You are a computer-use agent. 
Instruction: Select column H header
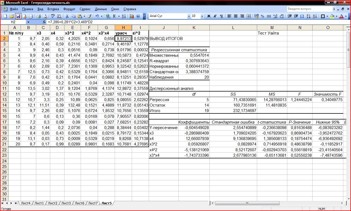coord(123,27)
